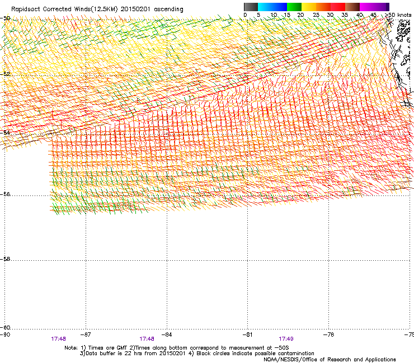Click the -54 latitude label
The image size is (414, 363).
tap(5, 132)
